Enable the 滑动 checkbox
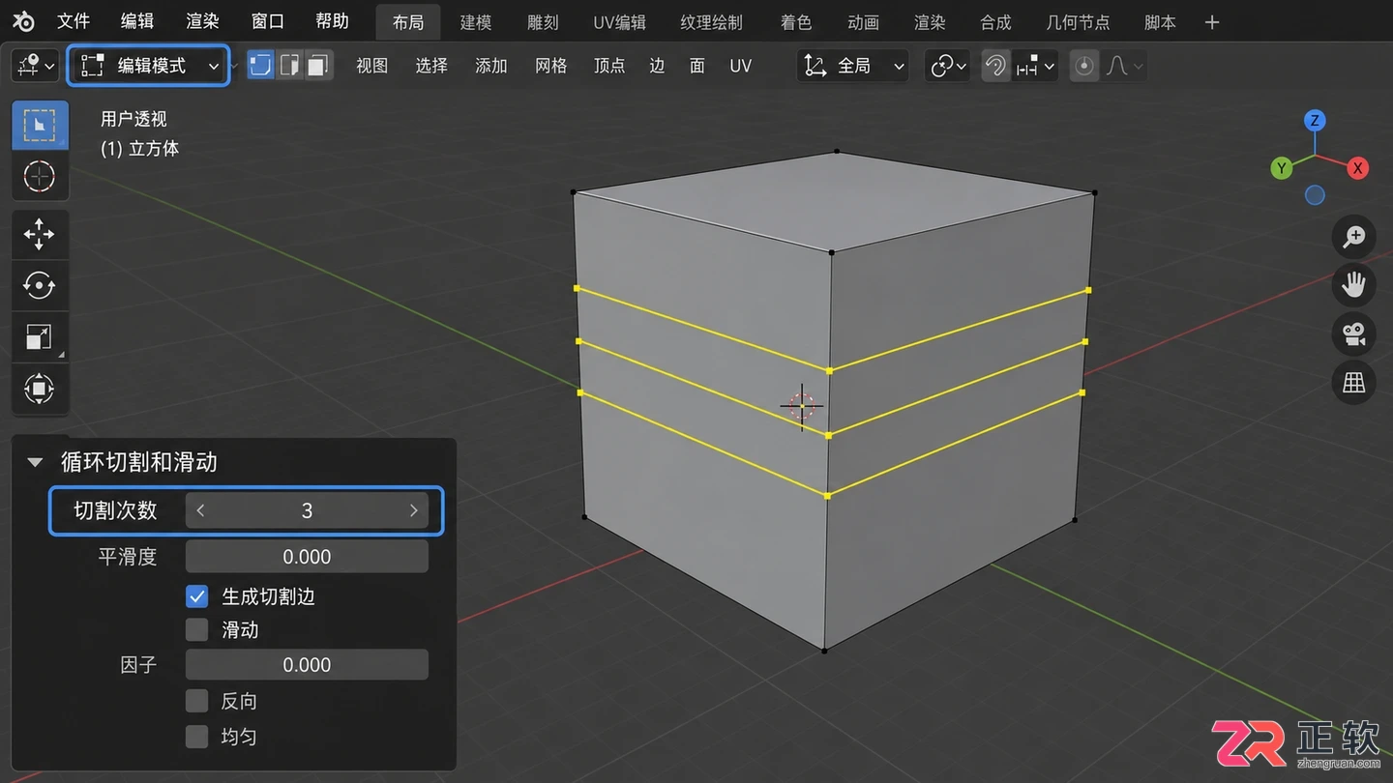1393x783 pixels. pyautogui.click(x=197, y=630)
